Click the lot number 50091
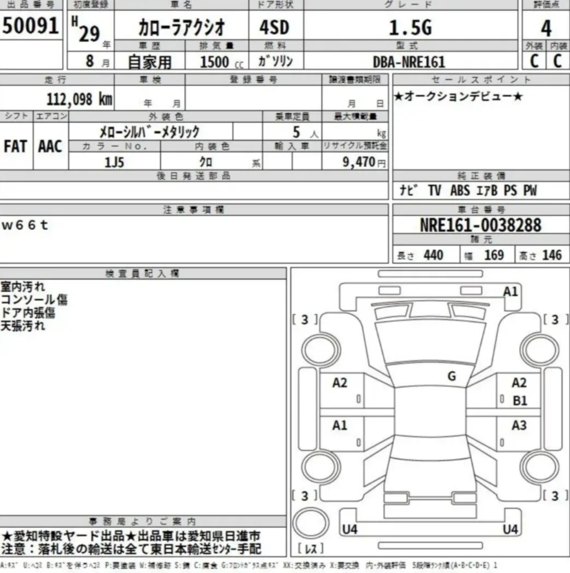 [31, 26]
